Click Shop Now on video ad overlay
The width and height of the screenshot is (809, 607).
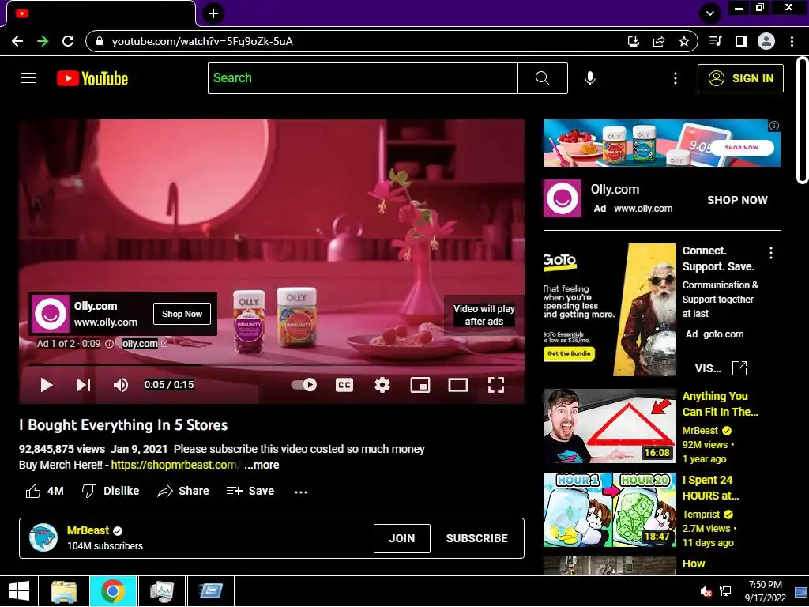tap(182, 314)
